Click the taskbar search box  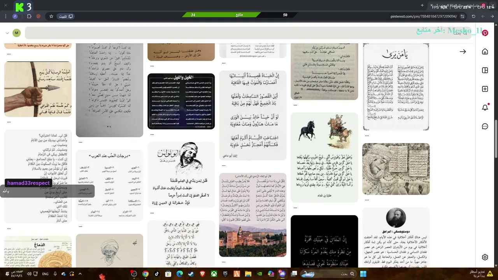pyautogui.click(x=328, y=274)
